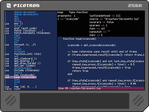Click line with time() + 0.04
The image size is (149, 112).
[104, 84]
